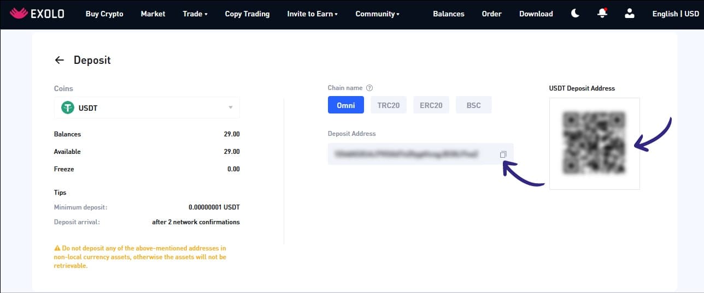Click the 'Tips' heading
704x293 pixels.
60,193
